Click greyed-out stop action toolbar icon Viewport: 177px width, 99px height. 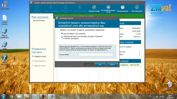tap(80, 9)
